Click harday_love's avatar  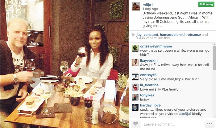point(135,107)
